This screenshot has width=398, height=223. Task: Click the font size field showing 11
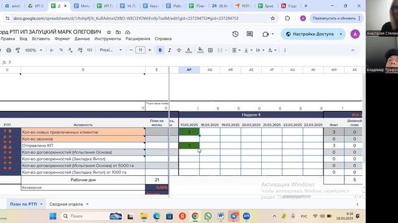(x=141, y=50)
